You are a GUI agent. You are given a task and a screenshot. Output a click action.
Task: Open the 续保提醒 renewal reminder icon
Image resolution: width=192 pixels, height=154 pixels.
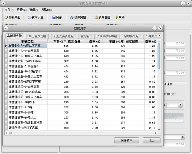tap(72, 17)
